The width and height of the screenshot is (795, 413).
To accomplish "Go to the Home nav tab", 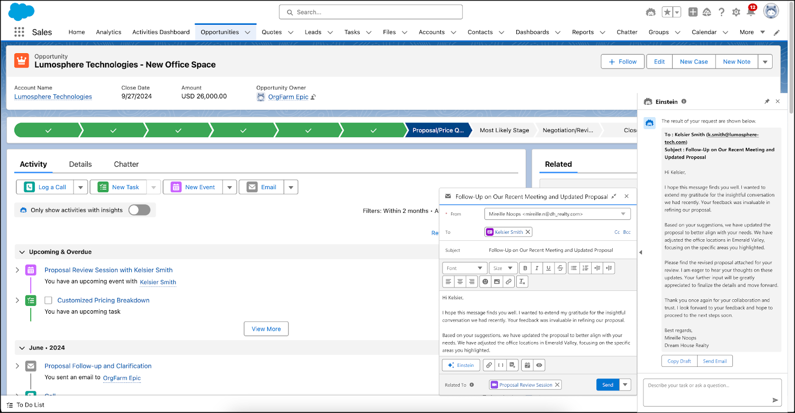I will pos(77,32).
